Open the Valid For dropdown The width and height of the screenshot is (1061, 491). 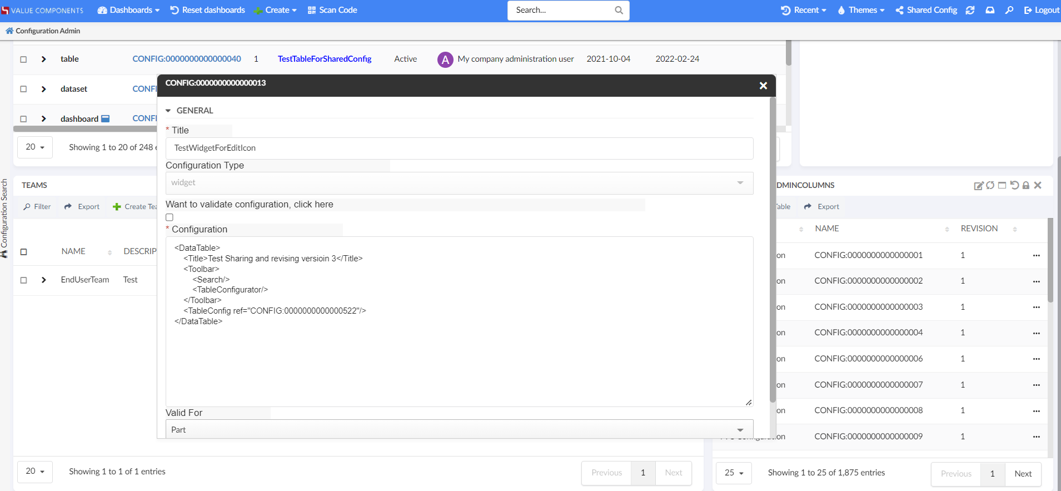click(459, 430)
